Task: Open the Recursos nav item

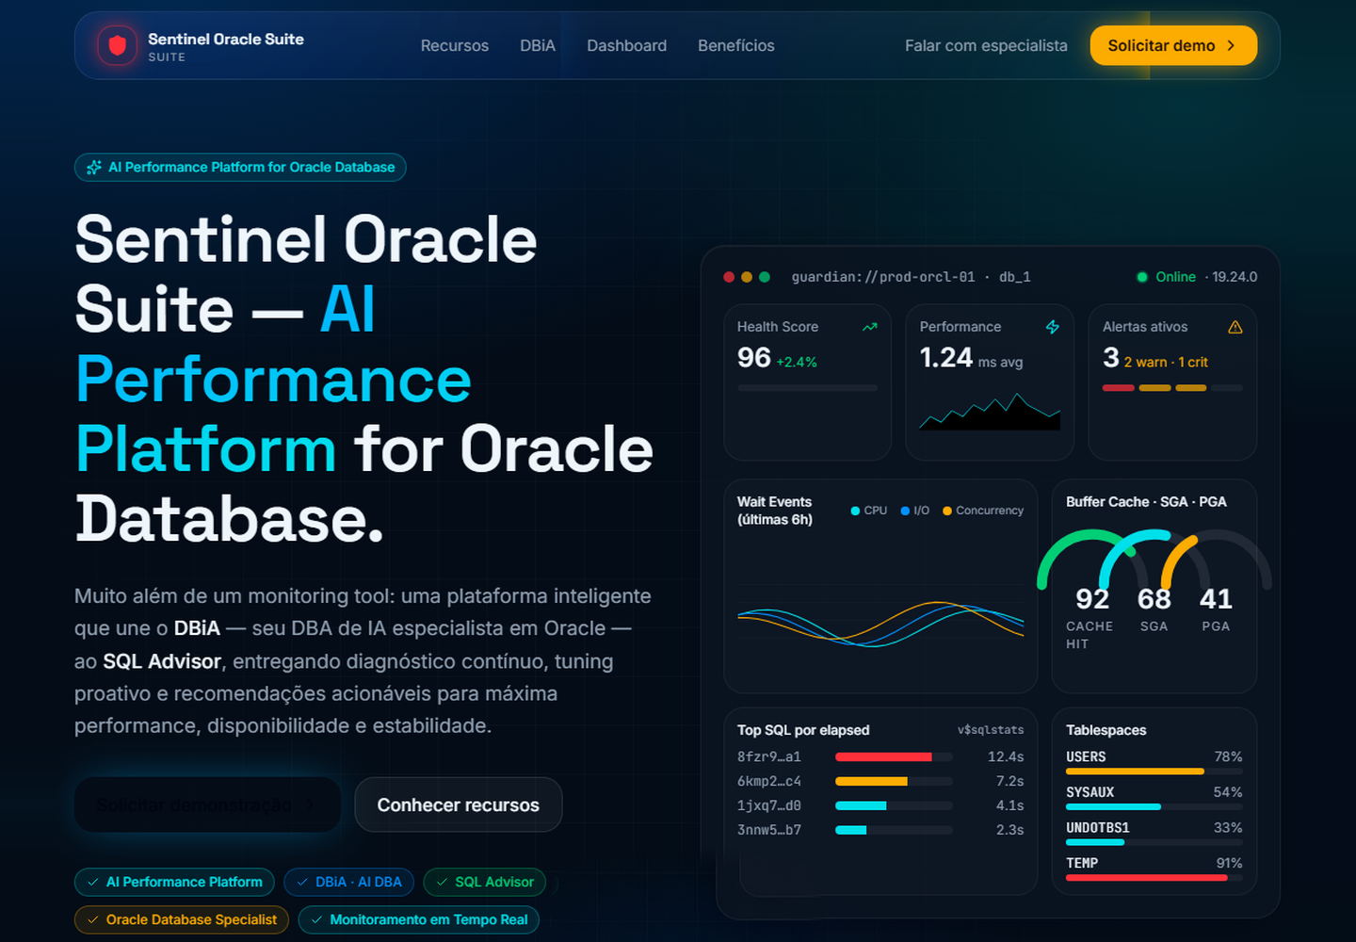Action: pos(455,45)
